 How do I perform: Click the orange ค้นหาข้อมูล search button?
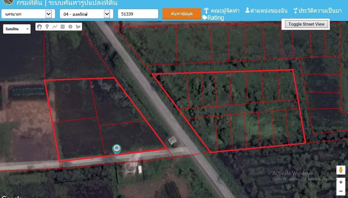(182, 14)
